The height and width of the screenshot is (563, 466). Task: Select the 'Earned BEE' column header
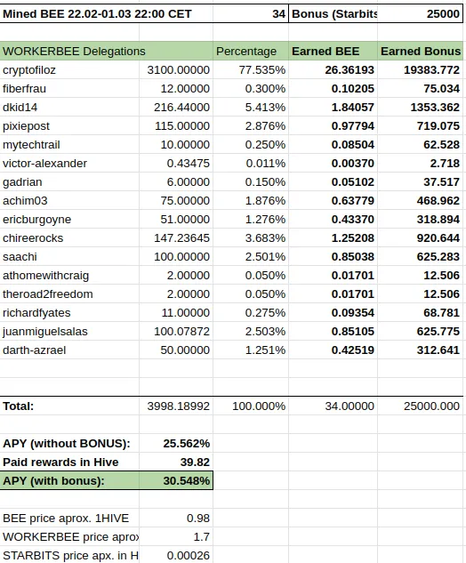click(x=333, y=51)
